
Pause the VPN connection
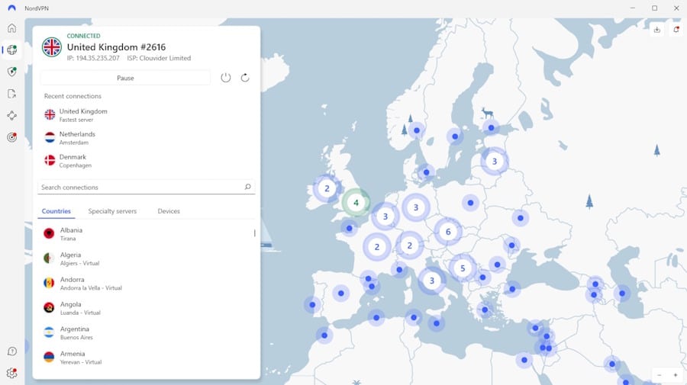pyautogui.click(x=125, y=78)
